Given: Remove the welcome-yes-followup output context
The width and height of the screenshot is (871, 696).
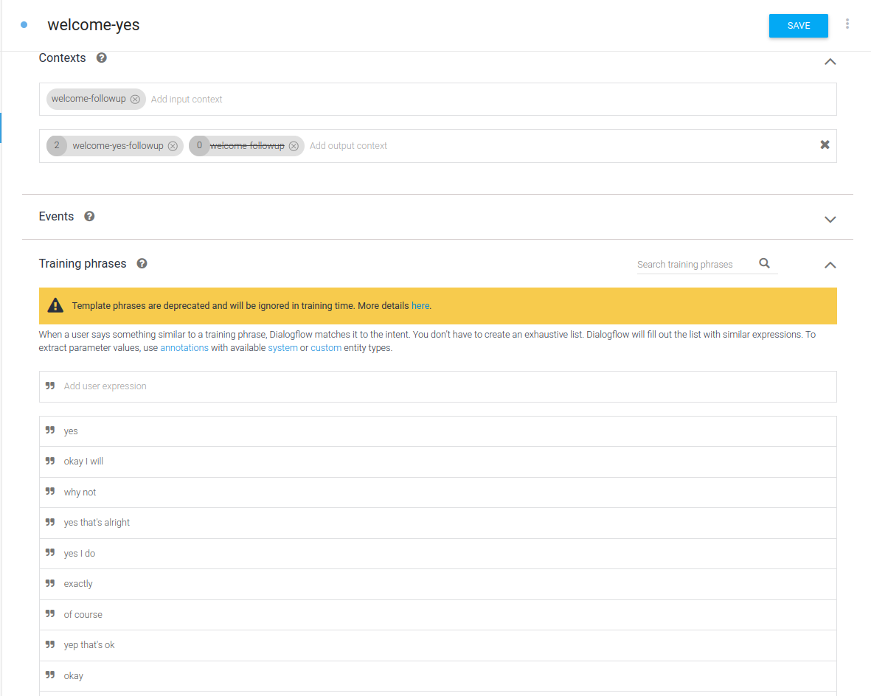Looking at the screenshot, I should tap(173, 146).
